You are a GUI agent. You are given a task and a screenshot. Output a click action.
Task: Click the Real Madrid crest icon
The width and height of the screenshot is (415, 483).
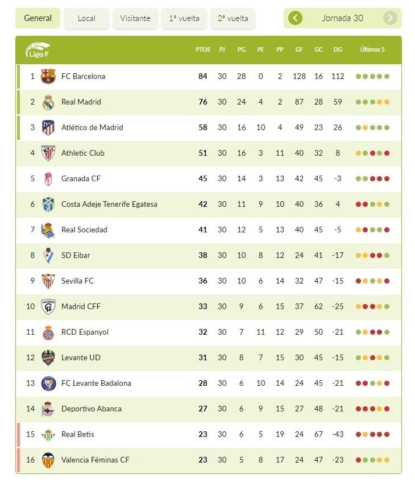(x=48, y=102)
